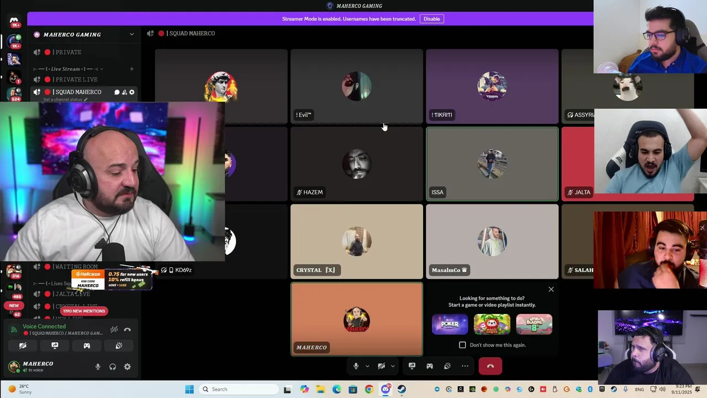Open server icon with 485 badge
Image resolution: width=707 pixels, height=398 pixels.
15,290
